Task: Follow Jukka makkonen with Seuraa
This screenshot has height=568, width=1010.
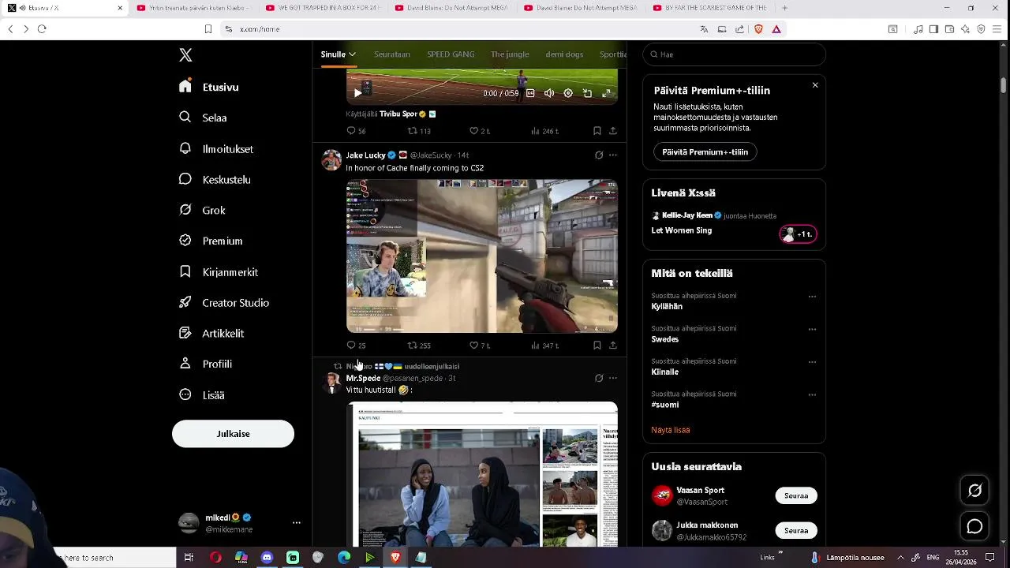Action: pos(796,530)
